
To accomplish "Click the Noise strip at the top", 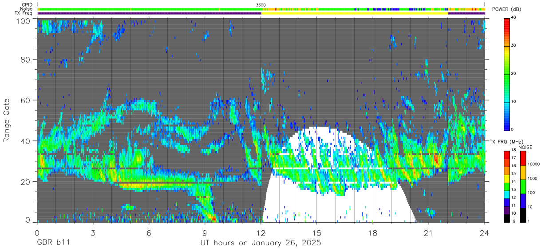I will click(261, 9).
